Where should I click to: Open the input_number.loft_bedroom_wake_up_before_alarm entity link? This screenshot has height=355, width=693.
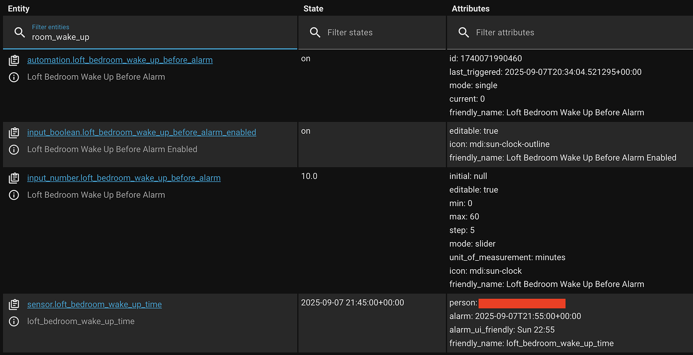click(124, 177)
